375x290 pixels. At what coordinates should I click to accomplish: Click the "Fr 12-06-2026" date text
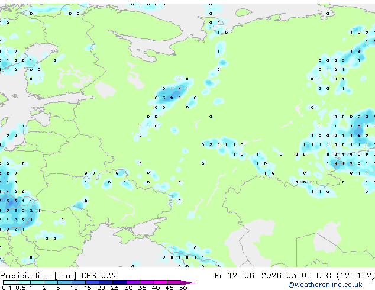click(248, 276)
